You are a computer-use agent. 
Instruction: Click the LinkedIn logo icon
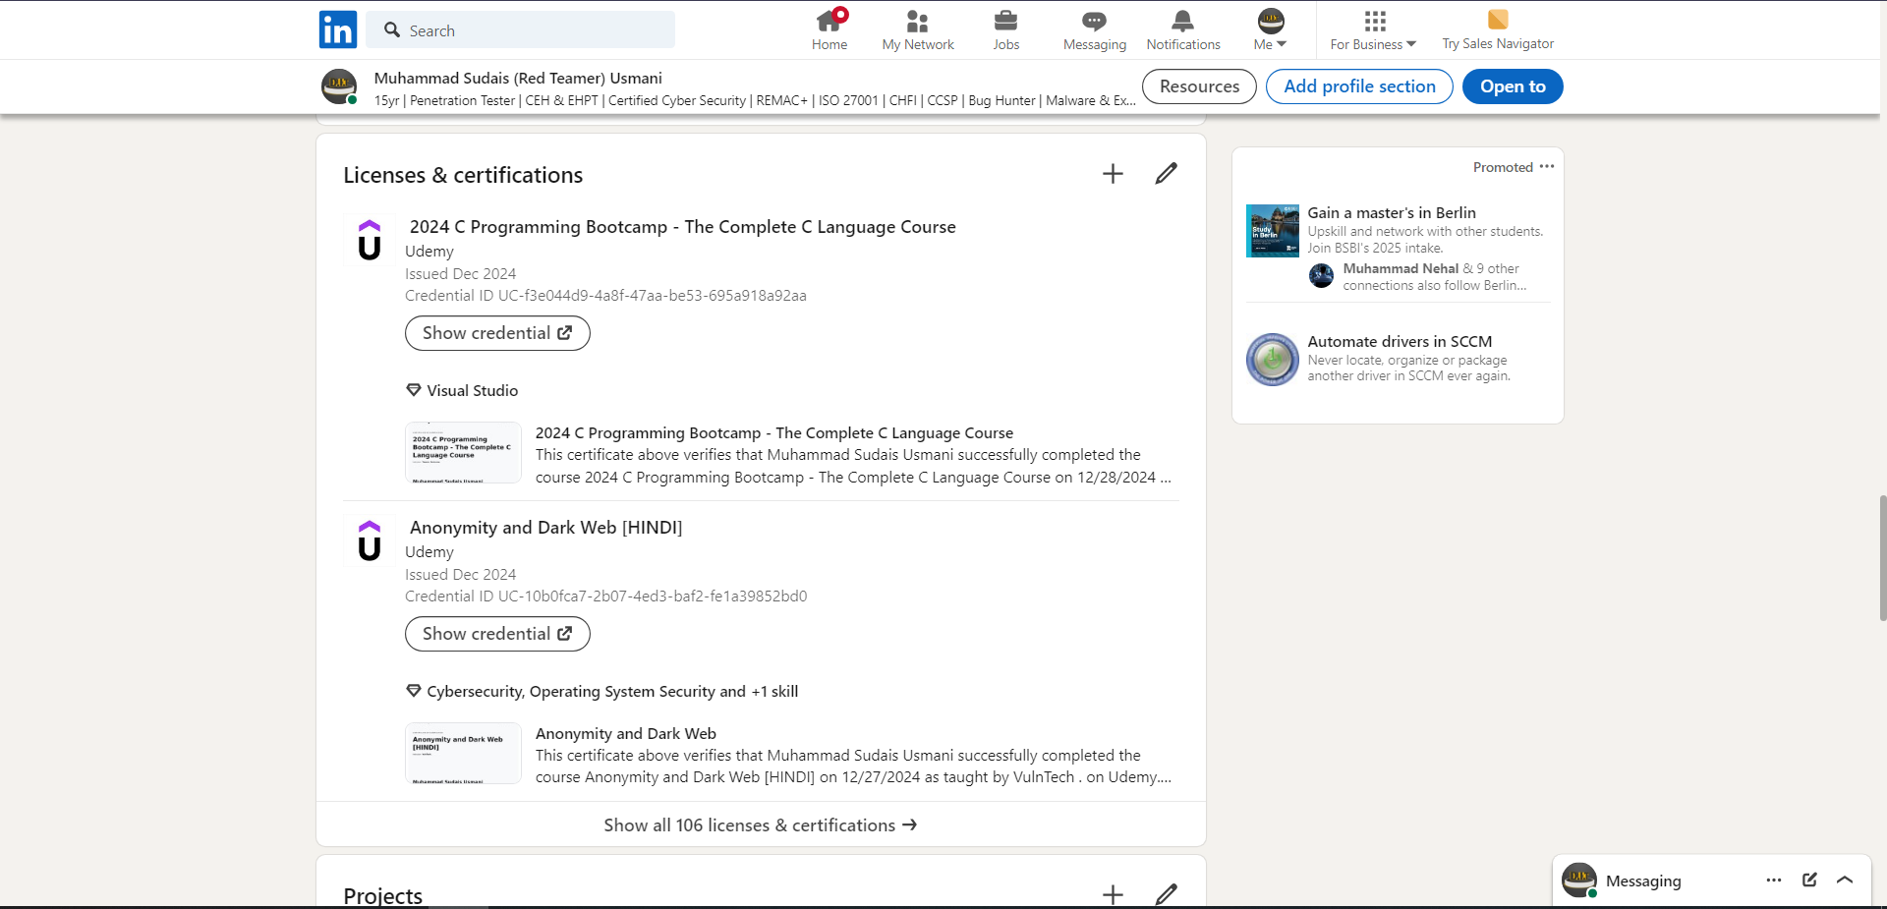point(338,29)
